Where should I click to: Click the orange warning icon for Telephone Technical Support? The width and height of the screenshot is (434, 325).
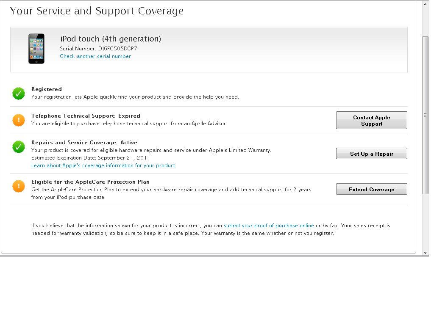(x=19, y=120)
